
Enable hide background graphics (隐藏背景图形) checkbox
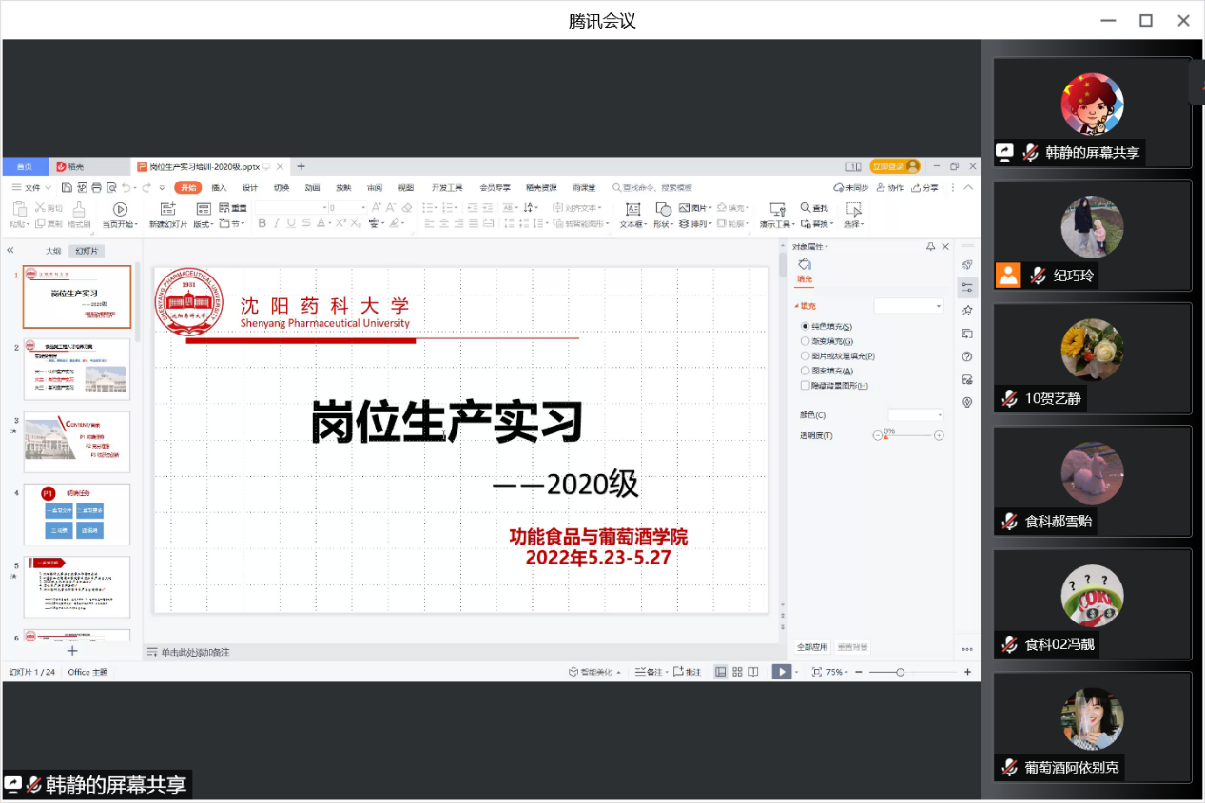[806, 386]
